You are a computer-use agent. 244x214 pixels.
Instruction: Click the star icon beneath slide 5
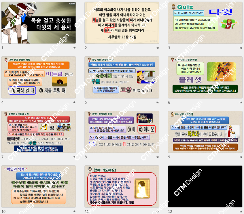[158, 102]
